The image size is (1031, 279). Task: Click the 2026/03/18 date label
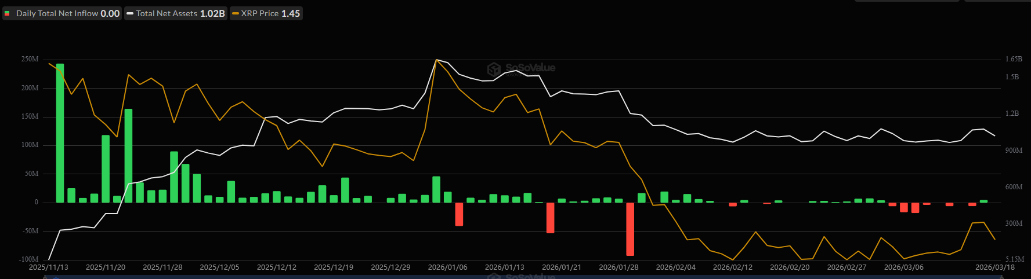coord(994,267)
